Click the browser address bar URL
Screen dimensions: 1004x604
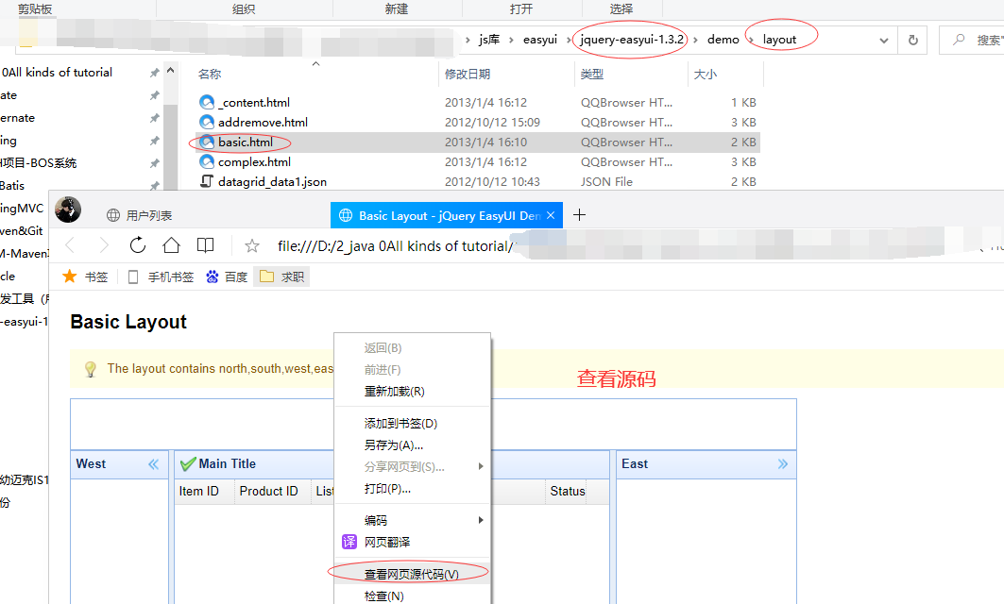coord(394,246)
